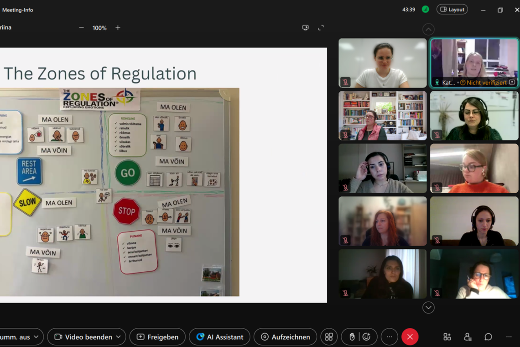Open emoji reactions icon
Viewport: 520px width, 347px height.
[x=366, y=337]
